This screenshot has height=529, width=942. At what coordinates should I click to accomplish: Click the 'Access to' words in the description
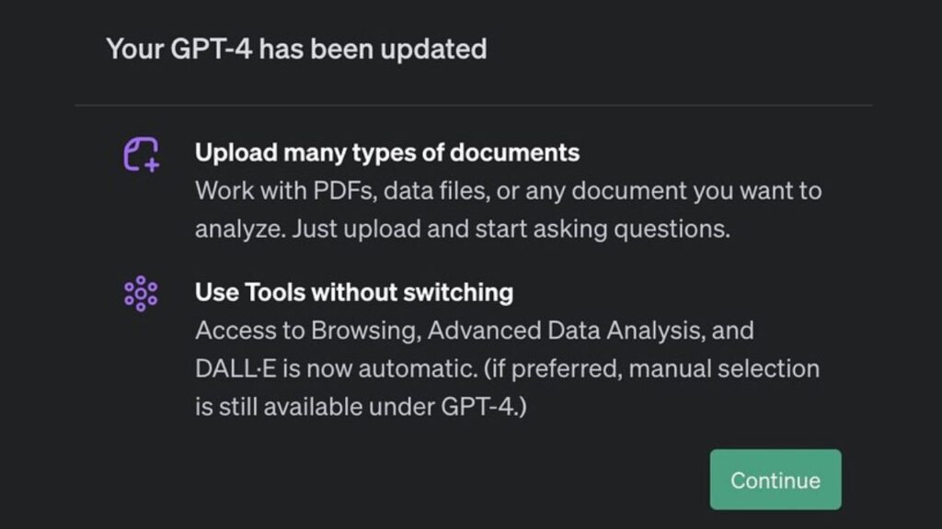(250, 331)
